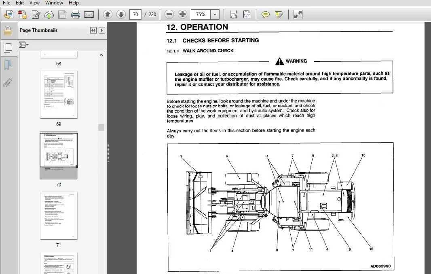
Task: Select the page 70 thumbnail
Action: 59,155
